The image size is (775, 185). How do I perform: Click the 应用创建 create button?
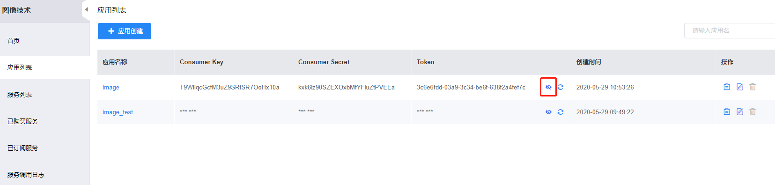click(x=125, y=31)
